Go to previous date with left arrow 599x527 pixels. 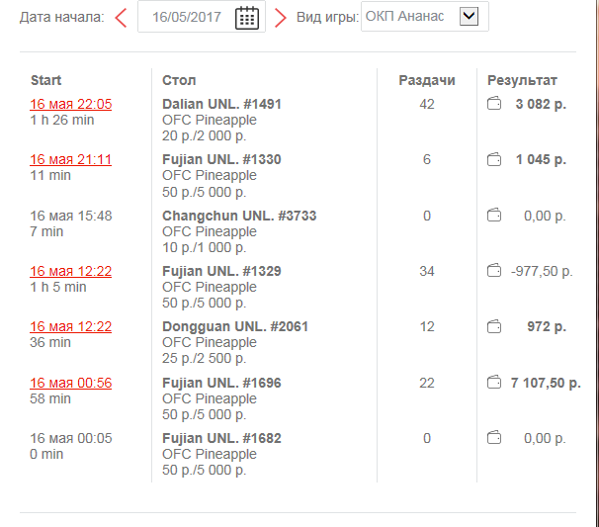pyautogui.click(x=122, y=18)
